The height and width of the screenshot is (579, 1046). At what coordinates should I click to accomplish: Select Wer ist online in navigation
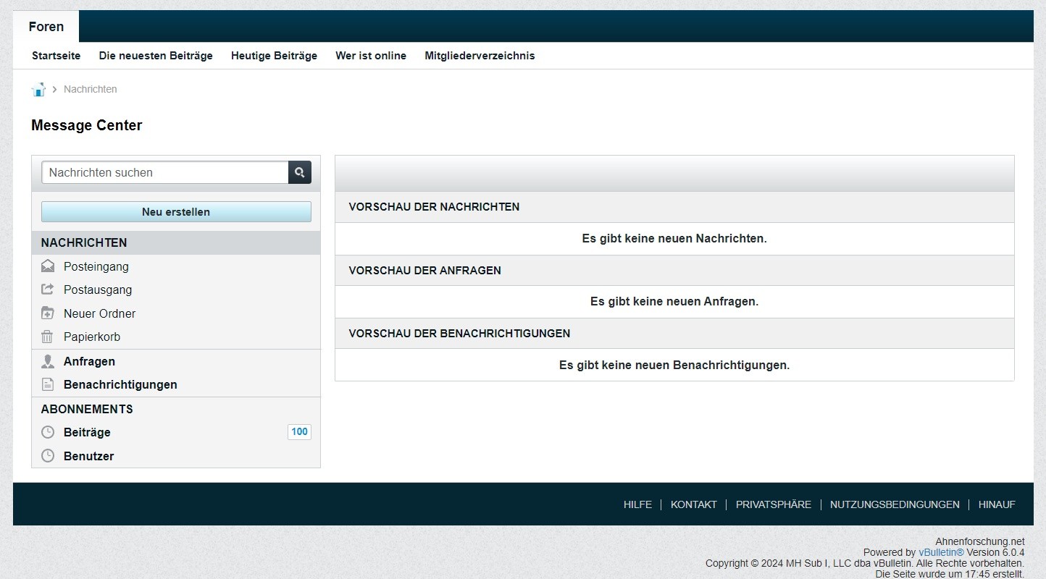coord(371,56)
